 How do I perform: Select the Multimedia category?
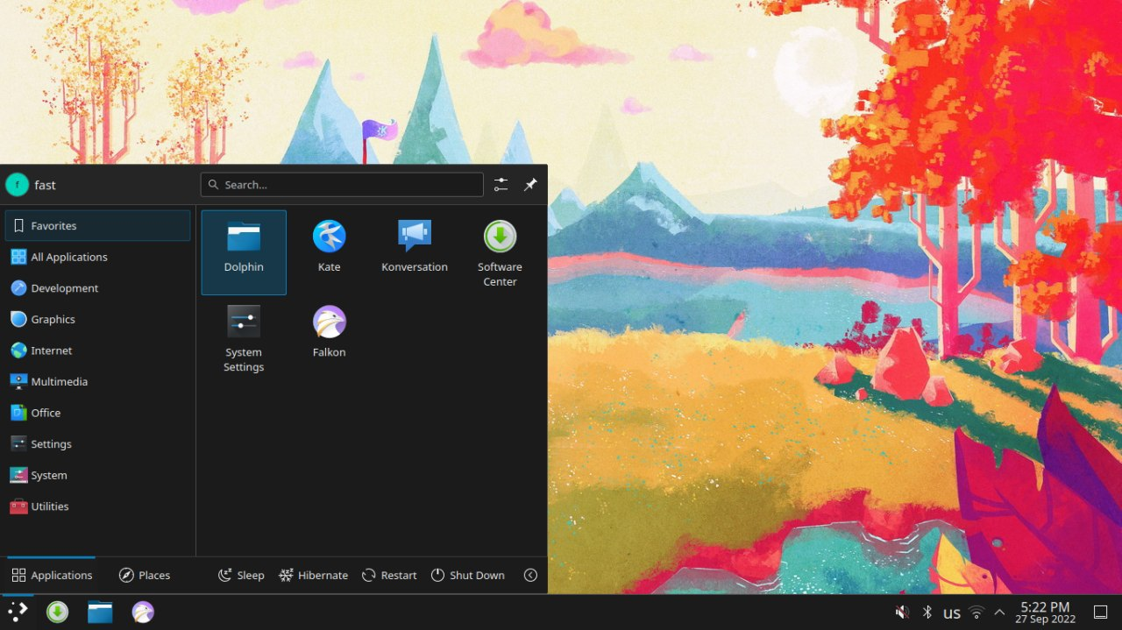[59, 382]
